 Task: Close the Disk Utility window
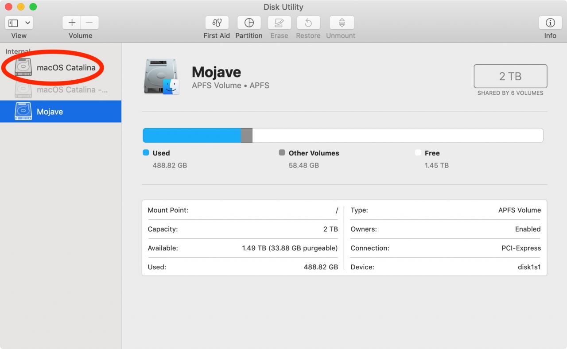[x=8, y=7]
